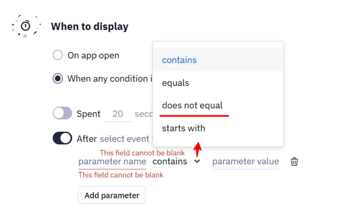
Task: Click the After label text
Action: [x=87, y=139]
